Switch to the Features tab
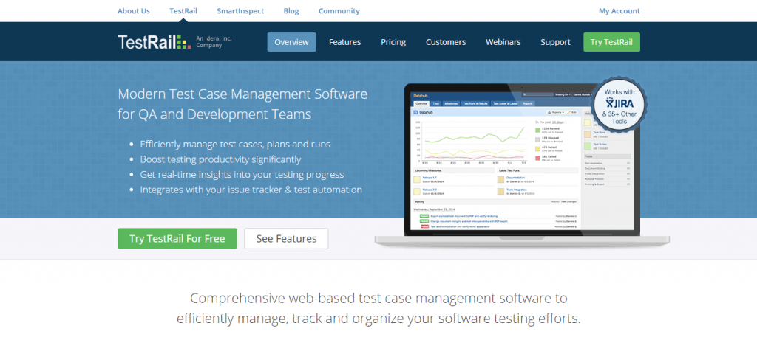Image resolution: width=757 pixels, height=337 pixels. click(x=344, y=42)
